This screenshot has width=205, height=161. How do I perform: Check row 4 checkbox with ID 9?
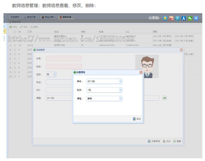(15, 49)
